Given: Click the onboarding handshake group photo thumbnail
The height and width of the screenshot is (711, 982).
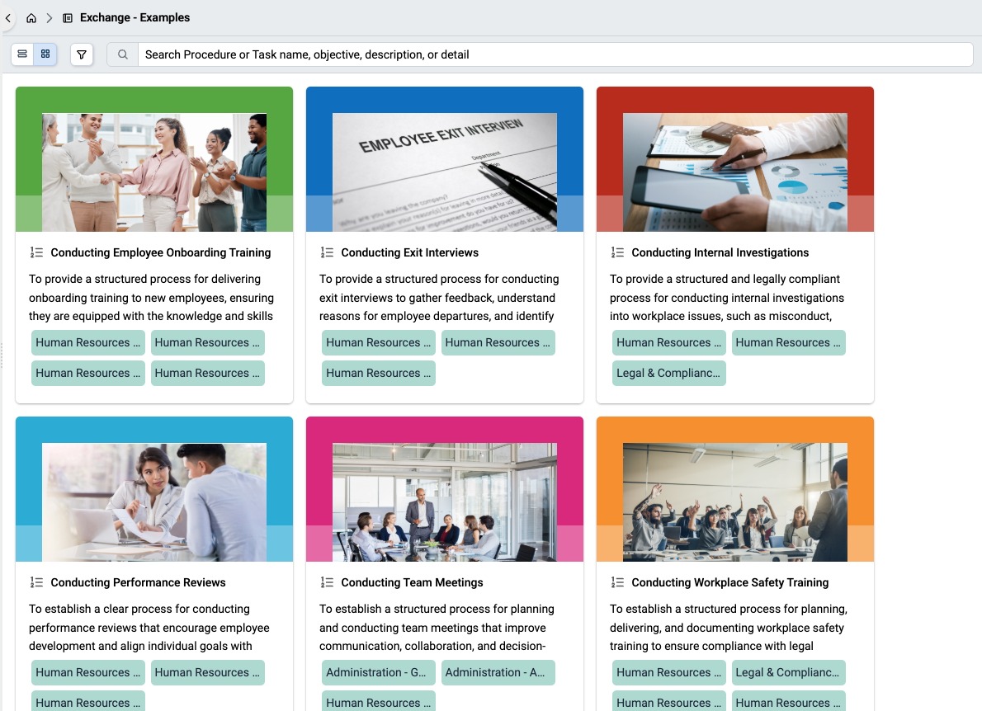Looking at the screenshot, I should pyautogui.click(x=154, y=172).
